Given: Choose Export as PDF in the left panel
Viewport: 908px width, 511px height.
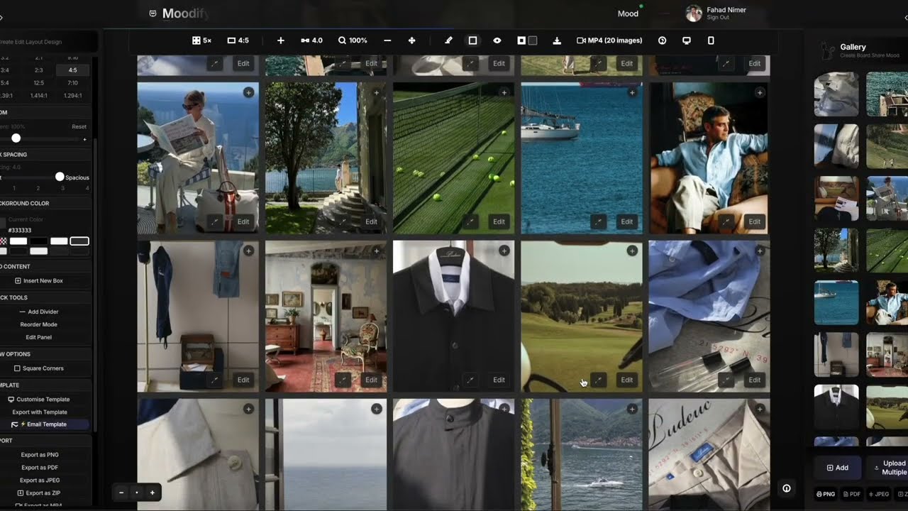Looking at the screenshot, I should (x=40, y=468).
